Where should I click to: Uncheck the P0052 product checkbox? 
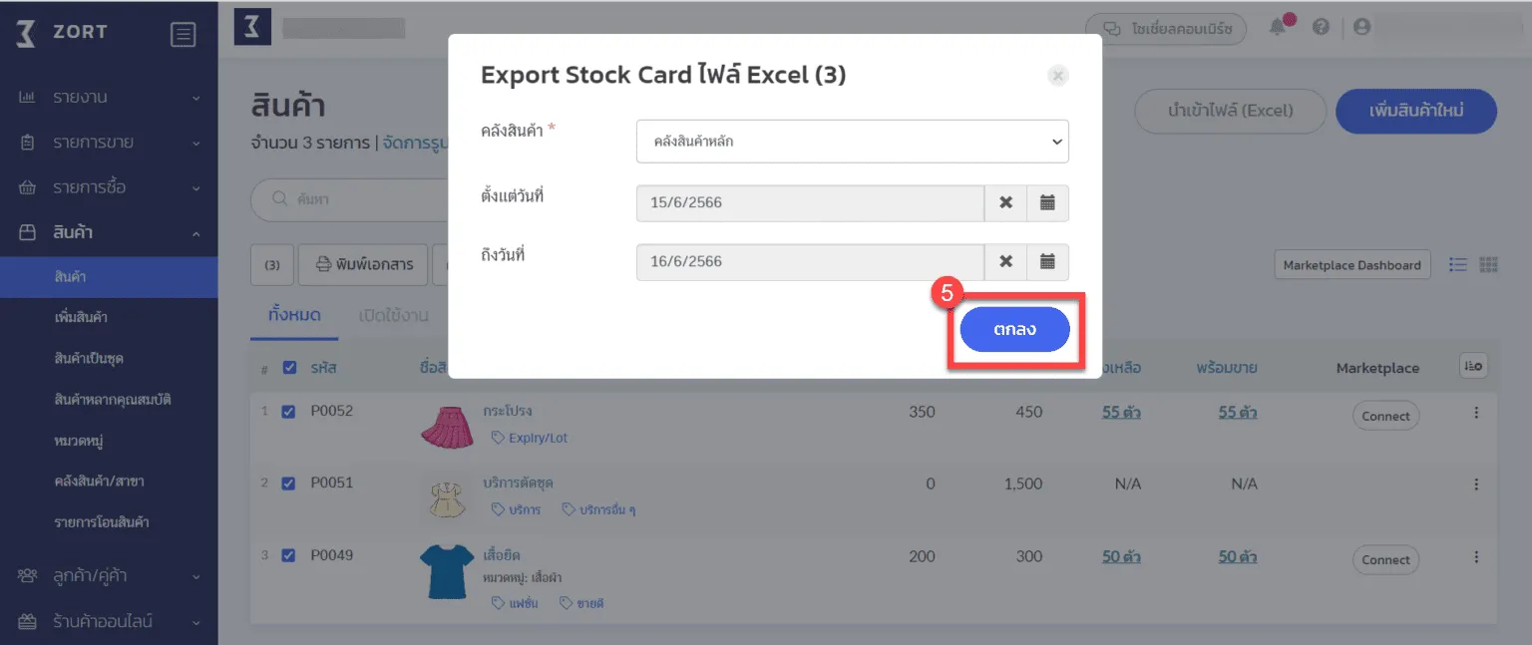click(x=289, y=412)
